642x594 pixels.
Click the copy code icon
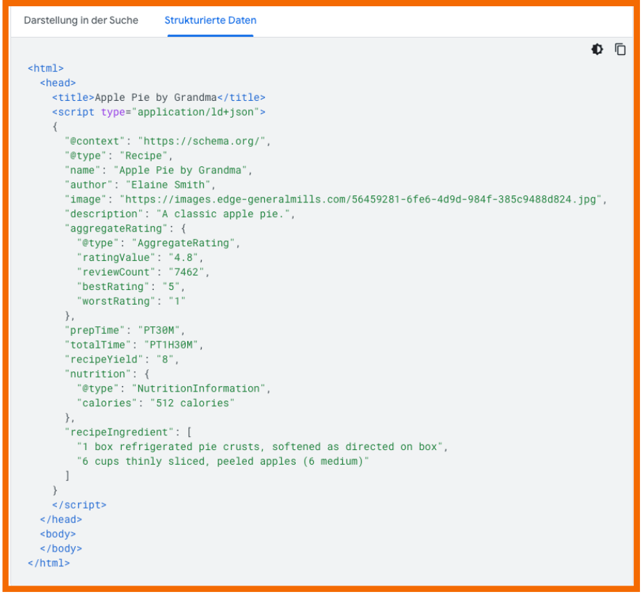(620, 49)
